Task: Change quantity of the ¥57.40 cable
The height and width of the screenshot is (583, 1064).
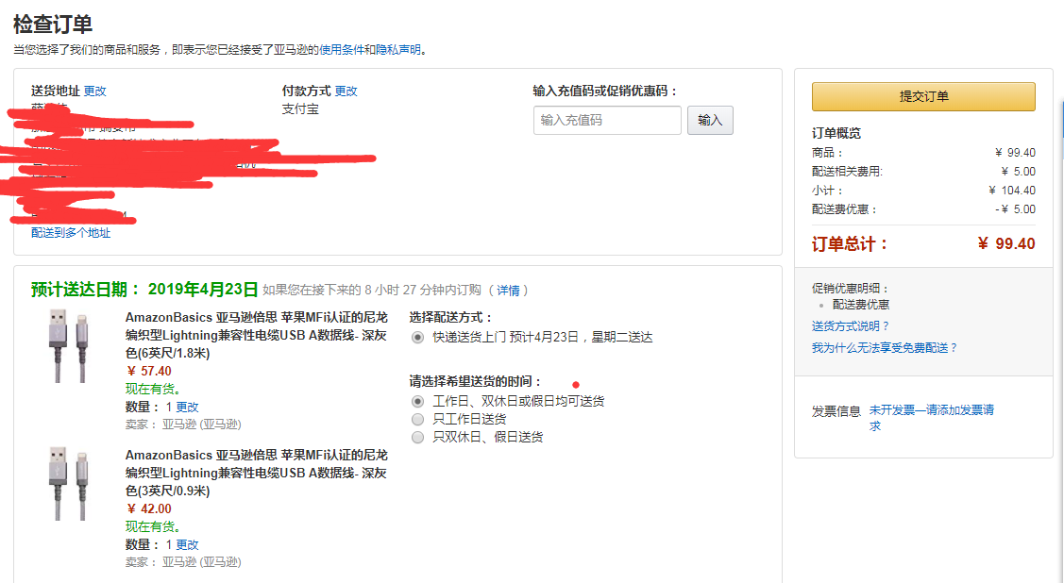Action: tap(187, 407)
